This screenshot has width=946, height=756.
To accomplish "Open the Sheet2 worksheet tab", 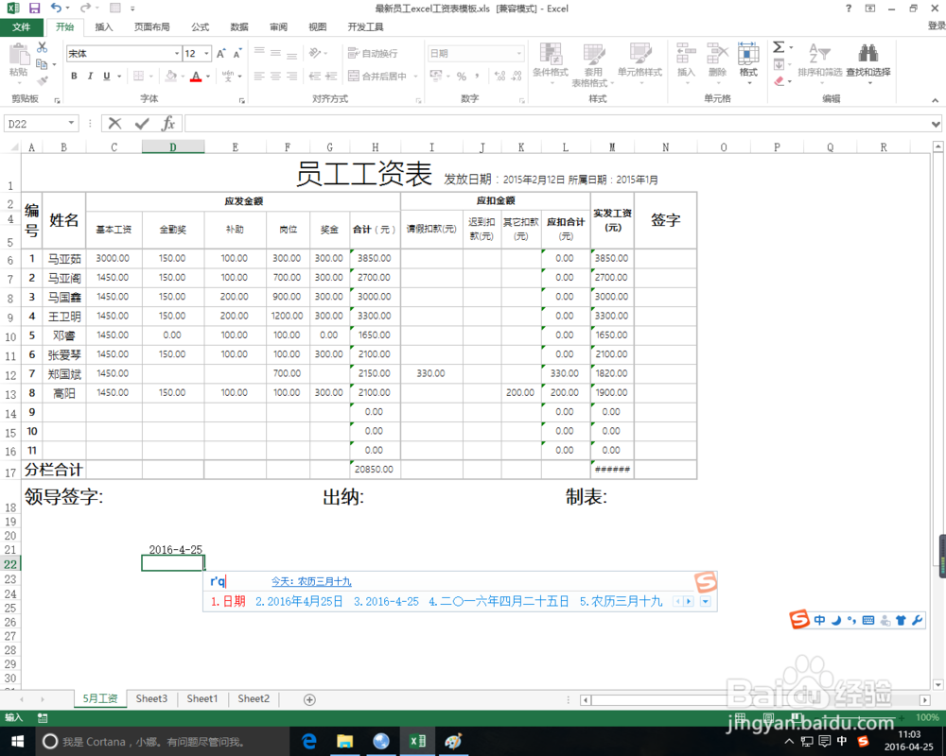I will [254, 698].
